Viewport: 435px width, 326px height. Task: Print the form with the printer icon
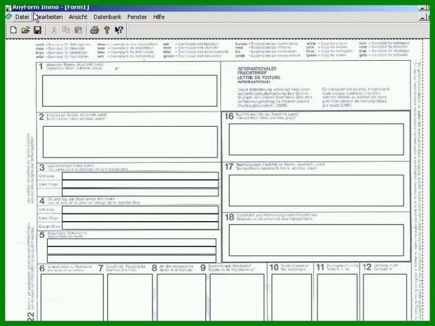(94, 30)
